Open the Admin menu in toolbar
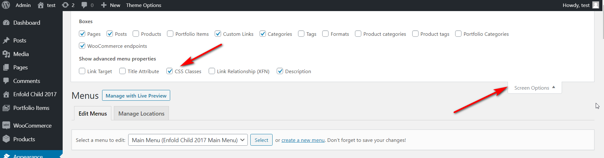Viewport: 604px width, 158px height. 23,5
